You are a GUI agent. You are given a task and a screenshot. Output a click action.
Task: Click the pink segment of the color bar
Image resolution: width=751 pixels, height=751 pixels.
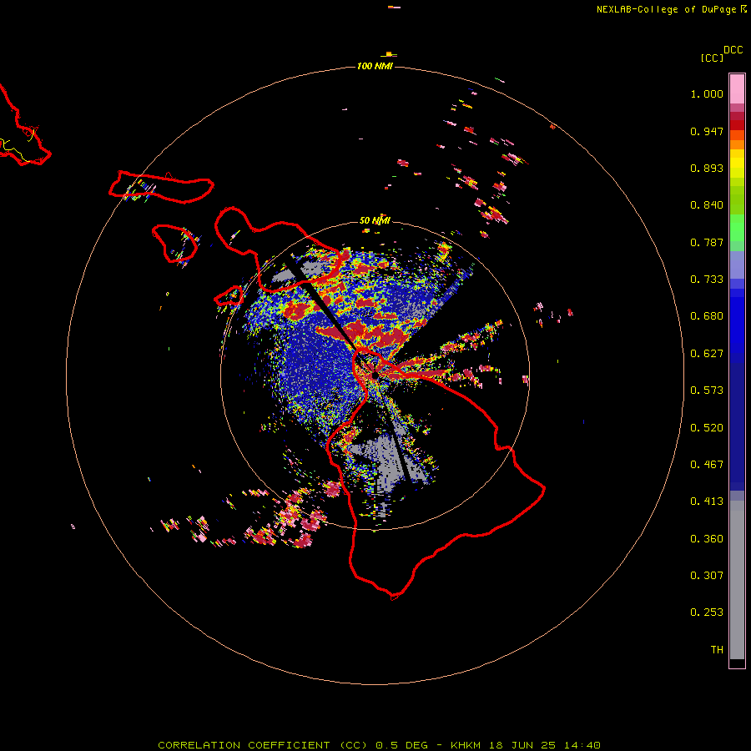(737, 89)
